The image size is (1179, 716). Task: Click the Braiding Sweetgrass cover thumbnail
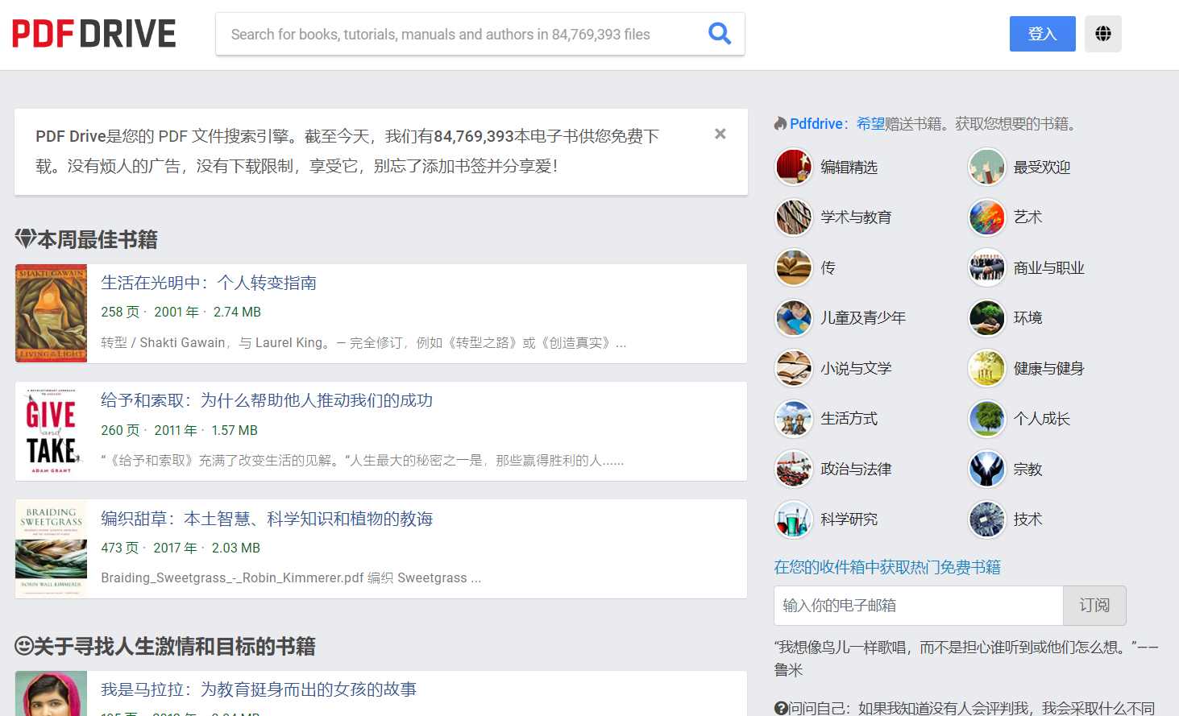coord(52,549)
